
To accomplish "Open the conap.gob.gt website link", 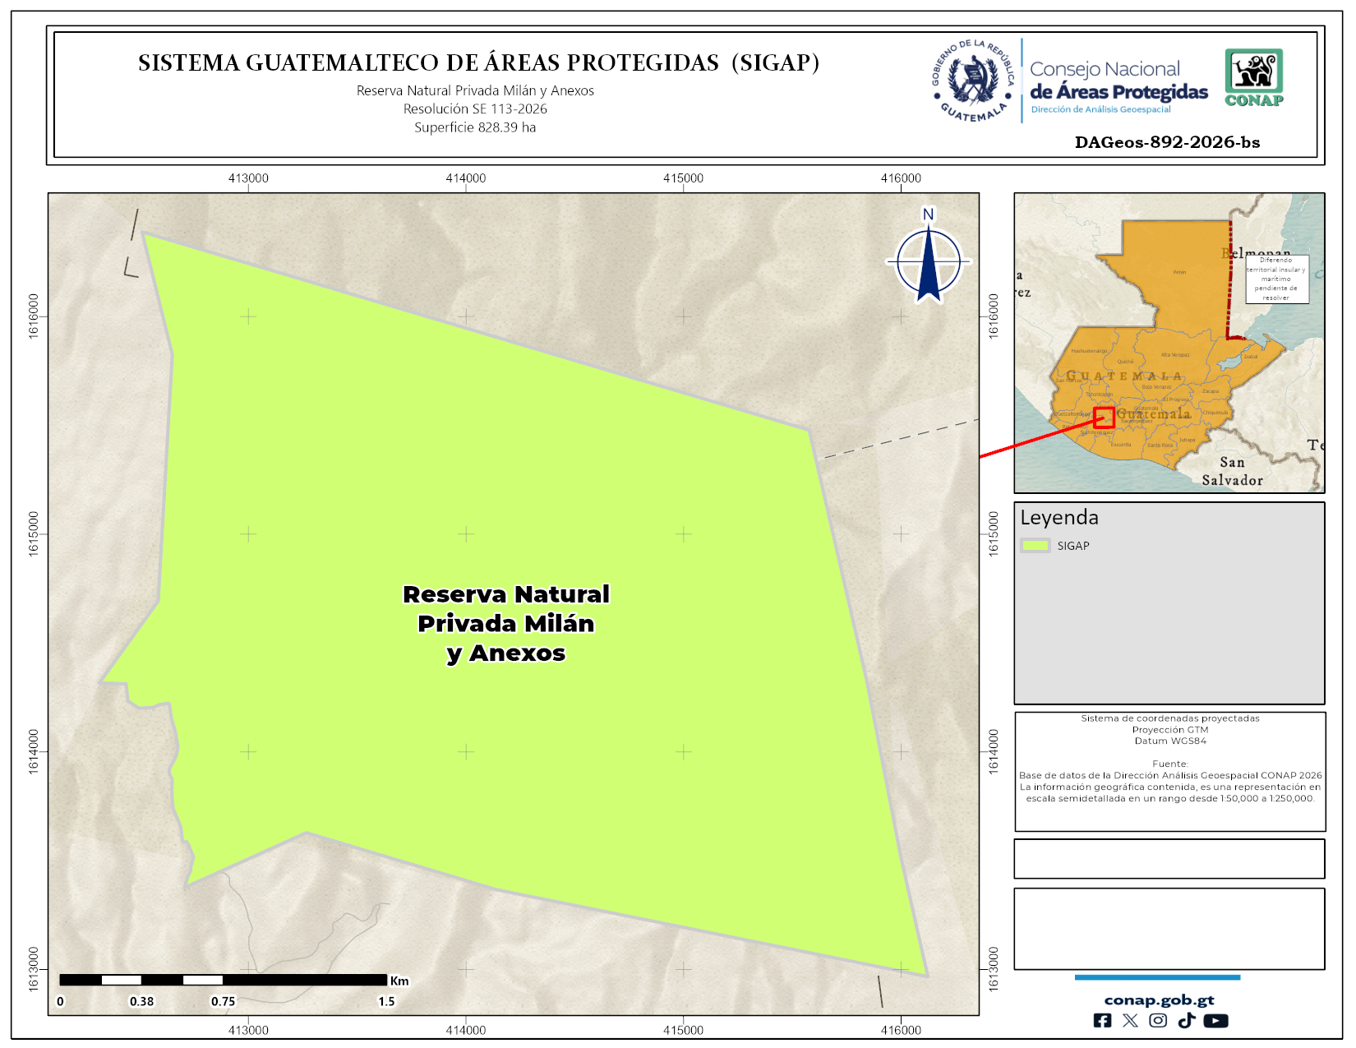I will click(x=1159, y=1000).
